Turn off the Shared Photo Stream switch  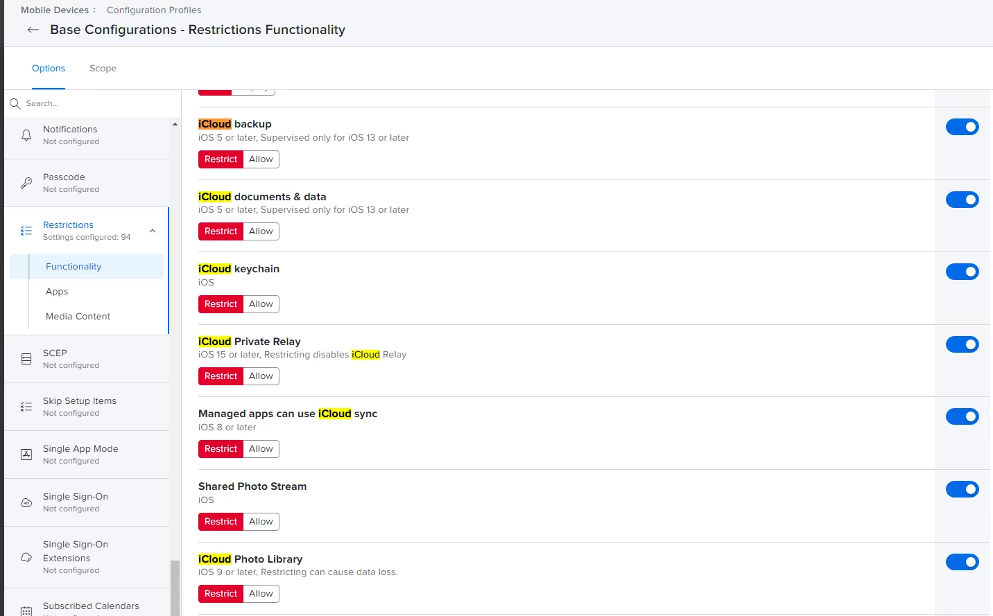pos(962,489)
